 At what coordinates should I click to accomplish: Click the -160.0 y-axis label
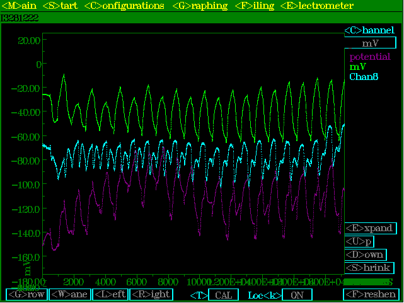[x=26, y=257]
